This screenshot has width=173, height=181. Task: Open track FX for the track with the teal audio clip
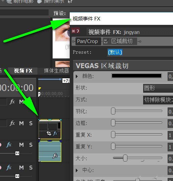coord(9,145)
